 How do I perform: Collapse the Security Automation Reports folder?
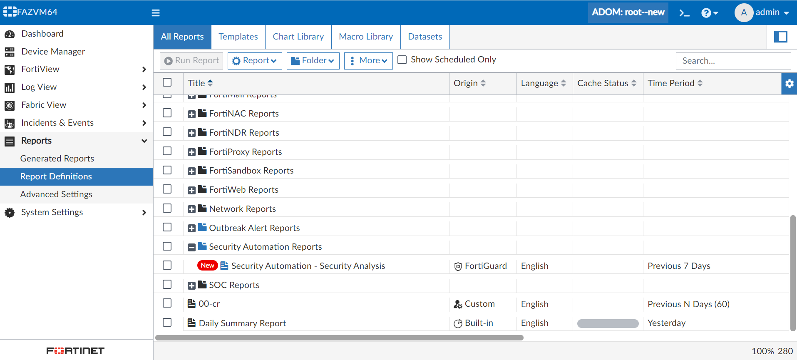[191, 248]
